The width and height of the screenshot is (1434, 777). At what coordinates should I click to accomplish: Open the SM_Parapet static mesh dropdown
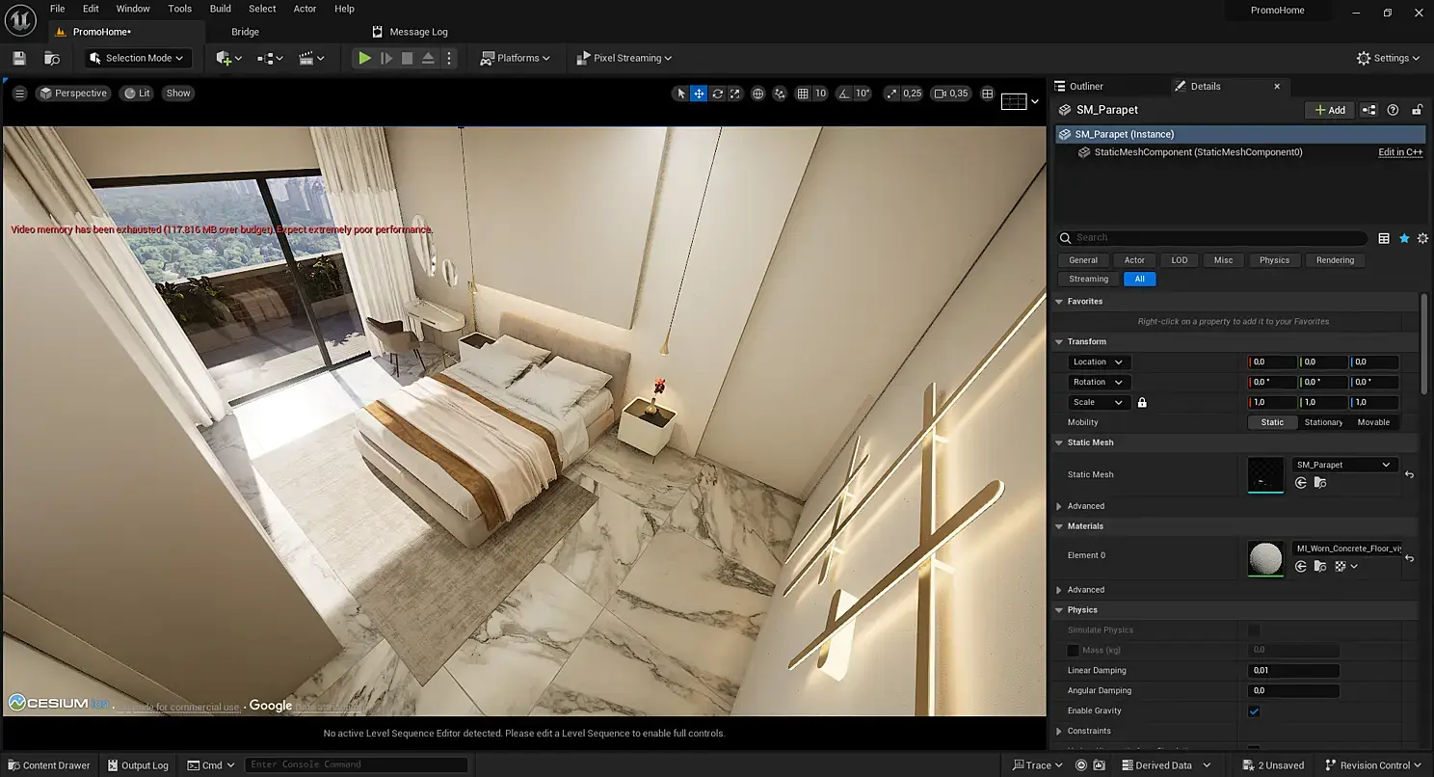[1344, 465]
